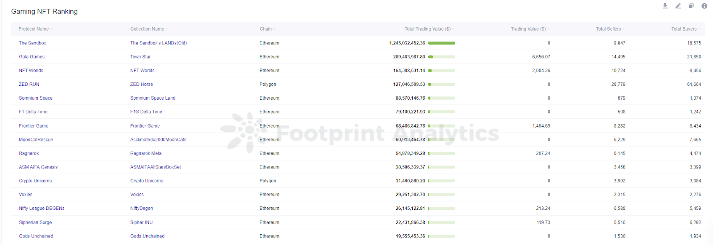This screenshot has width=713, height=245.
Task: Select Trading Value cell 1,464.69
Action: click(x=541, y=126)
